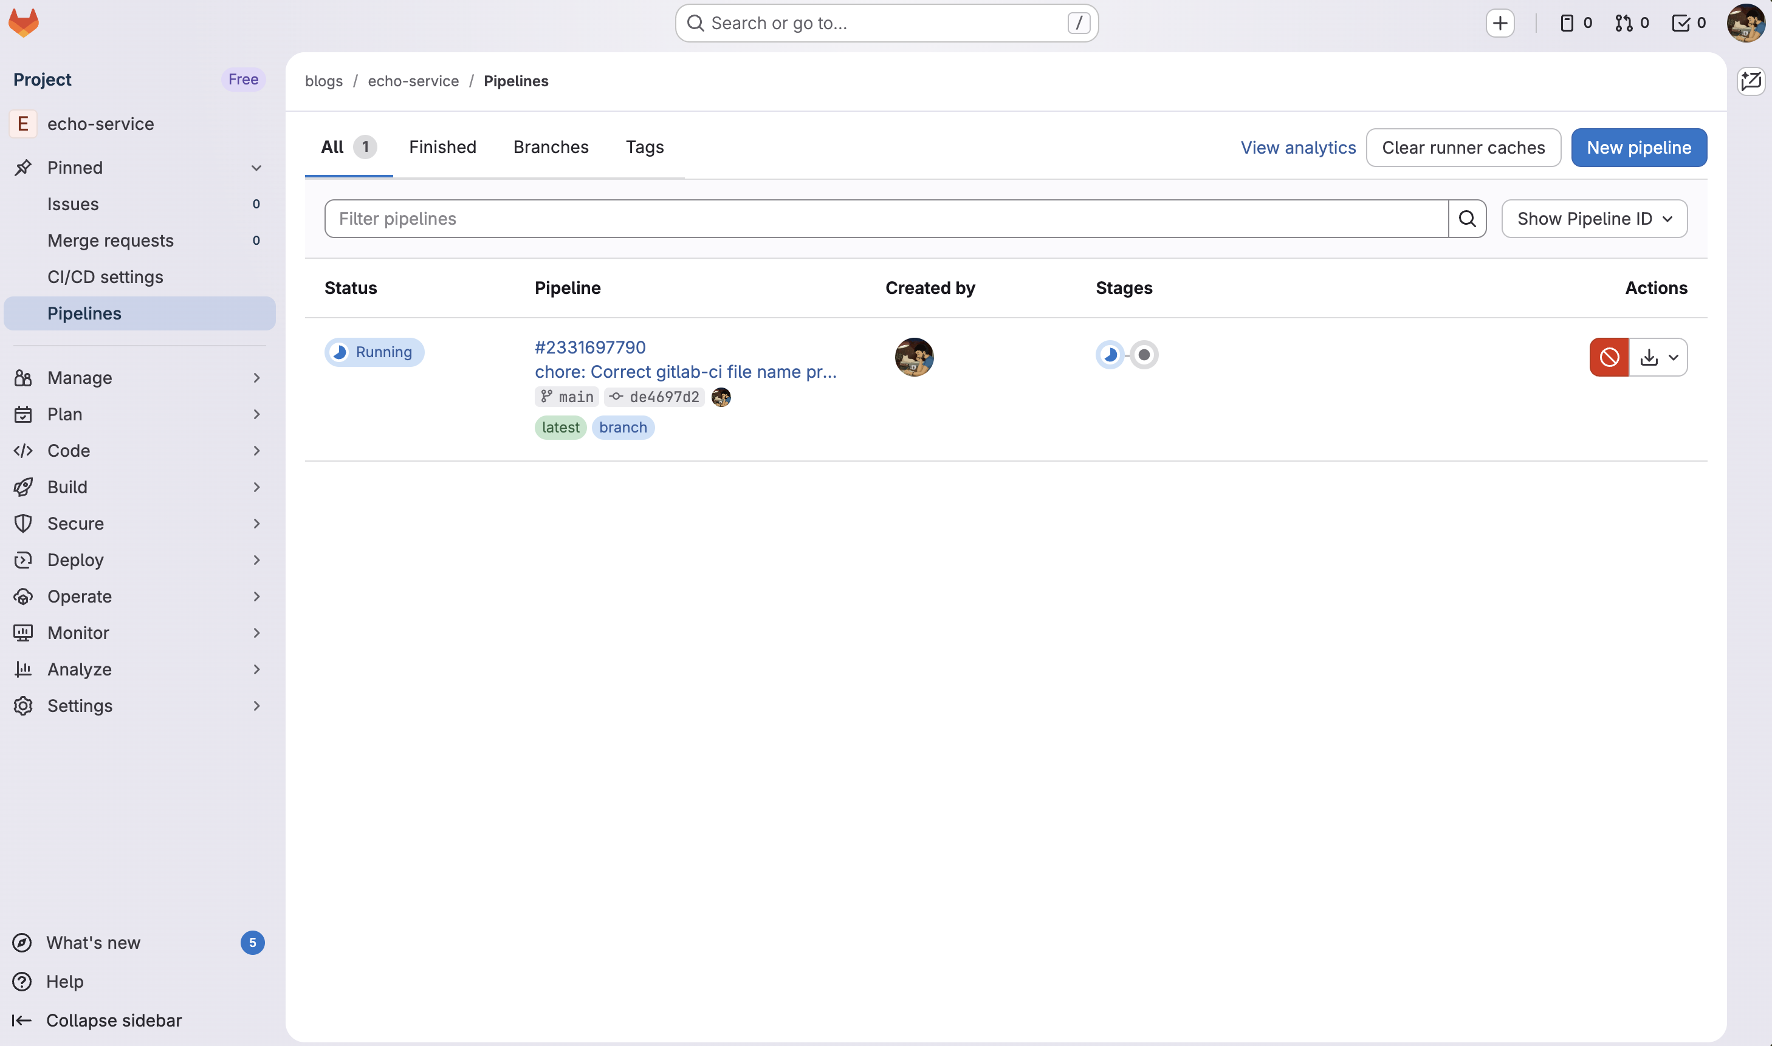
Task: Switch to the Tags tab
Action: 645,146
